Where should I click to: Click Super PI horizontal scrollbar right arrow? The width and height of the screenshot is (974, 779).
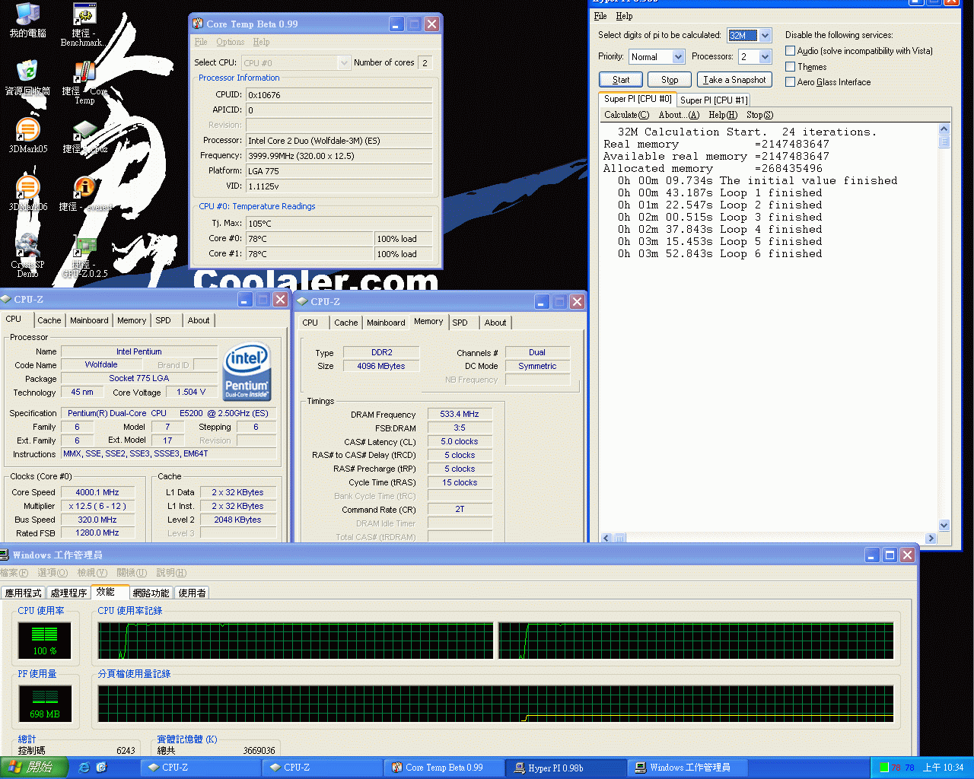[931, 538]
